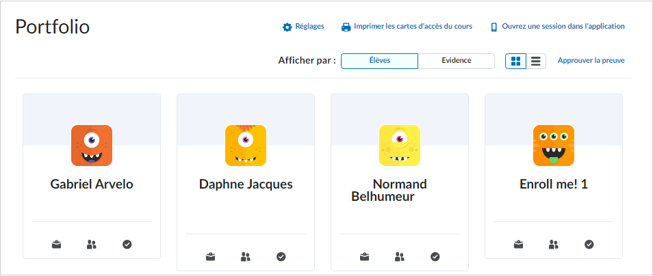
Task: Open Normand Belhumeur's yellow monster avatar
Action: pos(400,146)
